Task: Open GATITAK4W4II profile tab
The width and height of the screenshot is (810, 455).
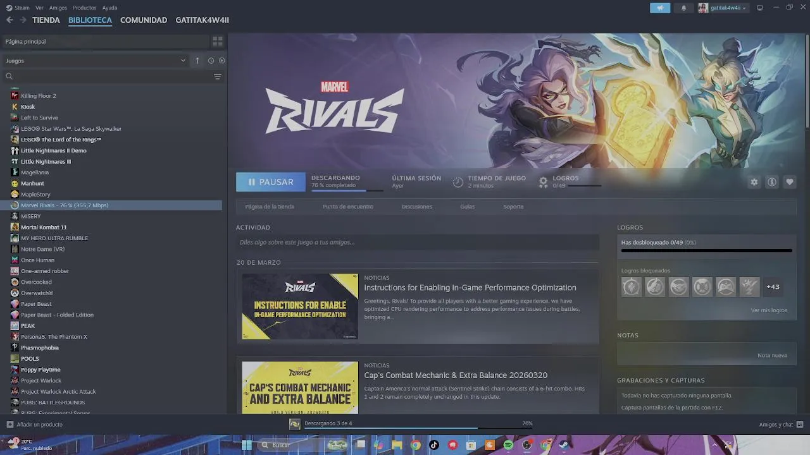Action: (202, 20)
